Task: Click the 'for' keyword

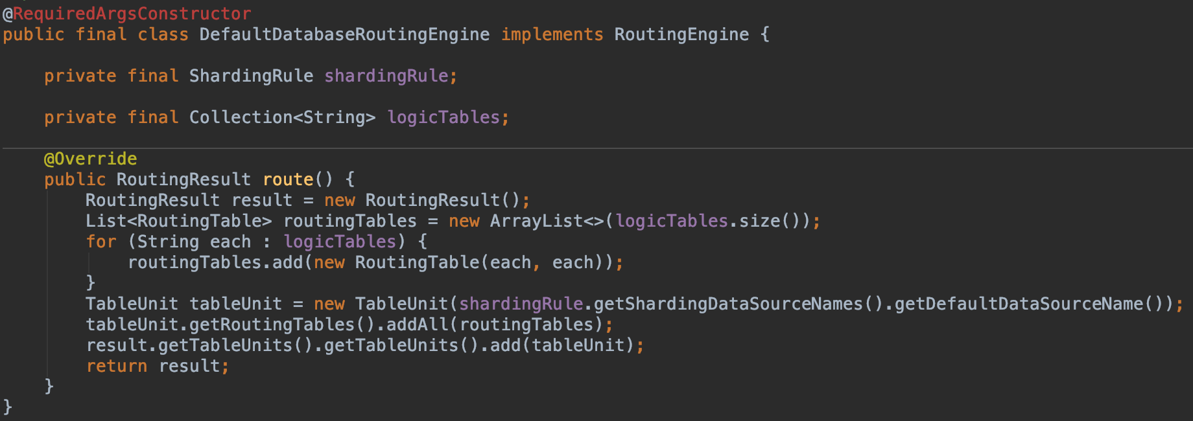Action: point(101,242)
